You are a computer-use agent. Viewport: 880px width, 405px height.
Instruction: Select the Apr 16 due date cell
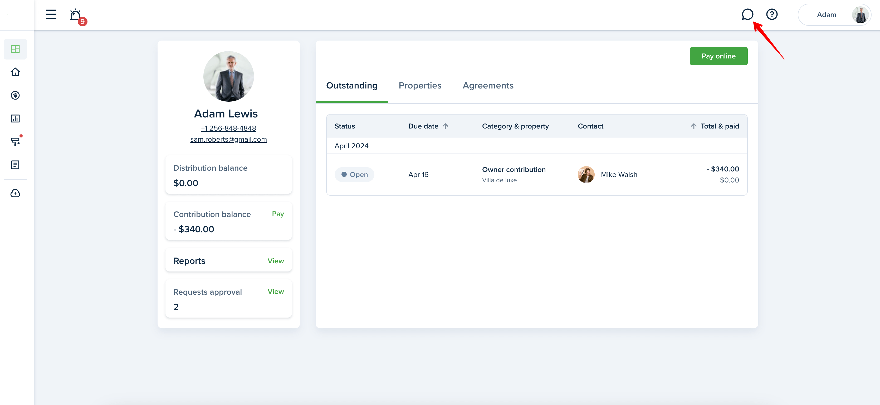coord(418,175)
